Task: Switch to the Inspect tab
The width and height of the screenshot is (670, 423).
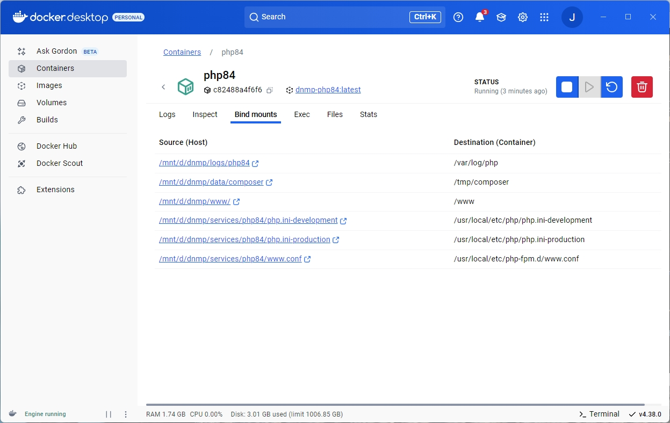Action: click(205, 114)
